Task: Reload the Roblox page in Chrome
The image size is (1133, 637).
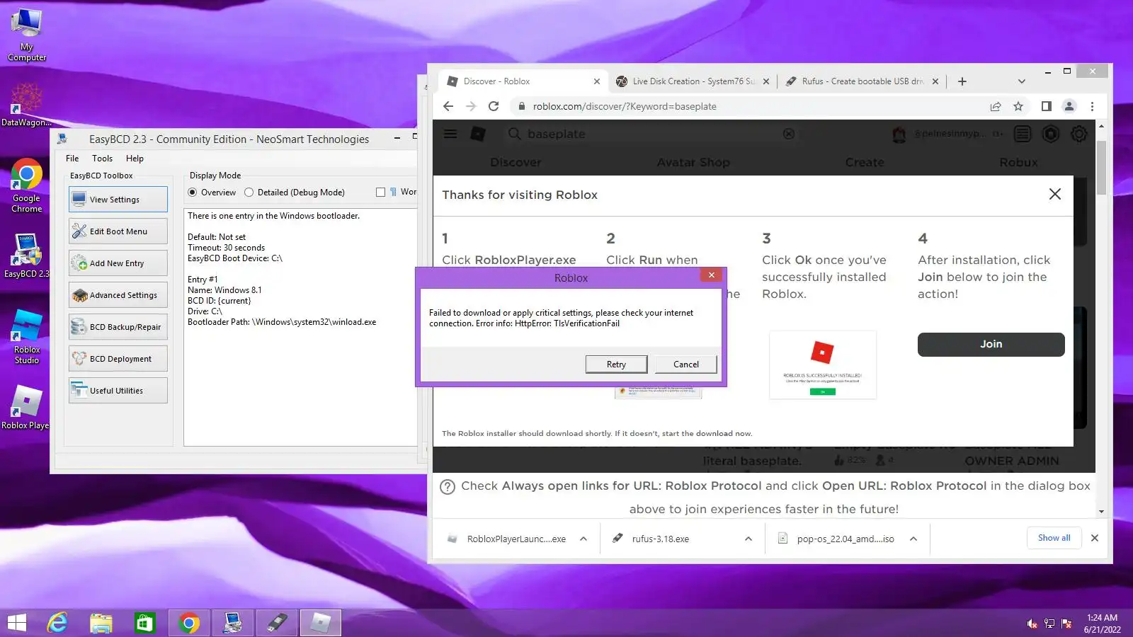Action: [x=494, y=106]
